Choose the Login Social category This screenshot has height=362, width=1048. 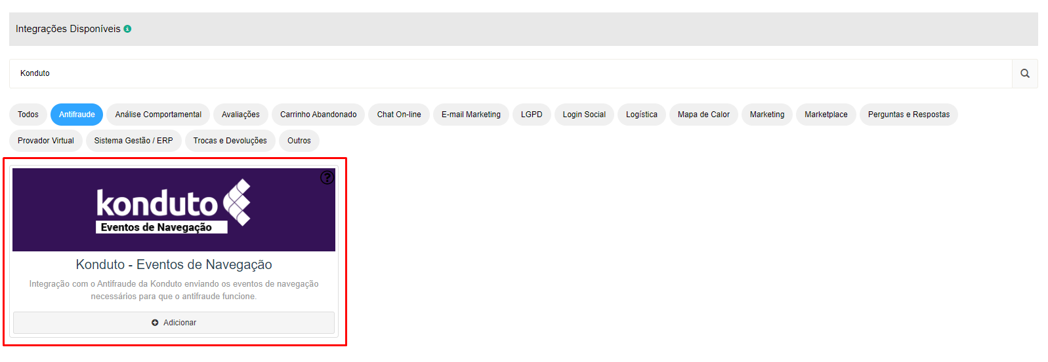tap(584, 115)
